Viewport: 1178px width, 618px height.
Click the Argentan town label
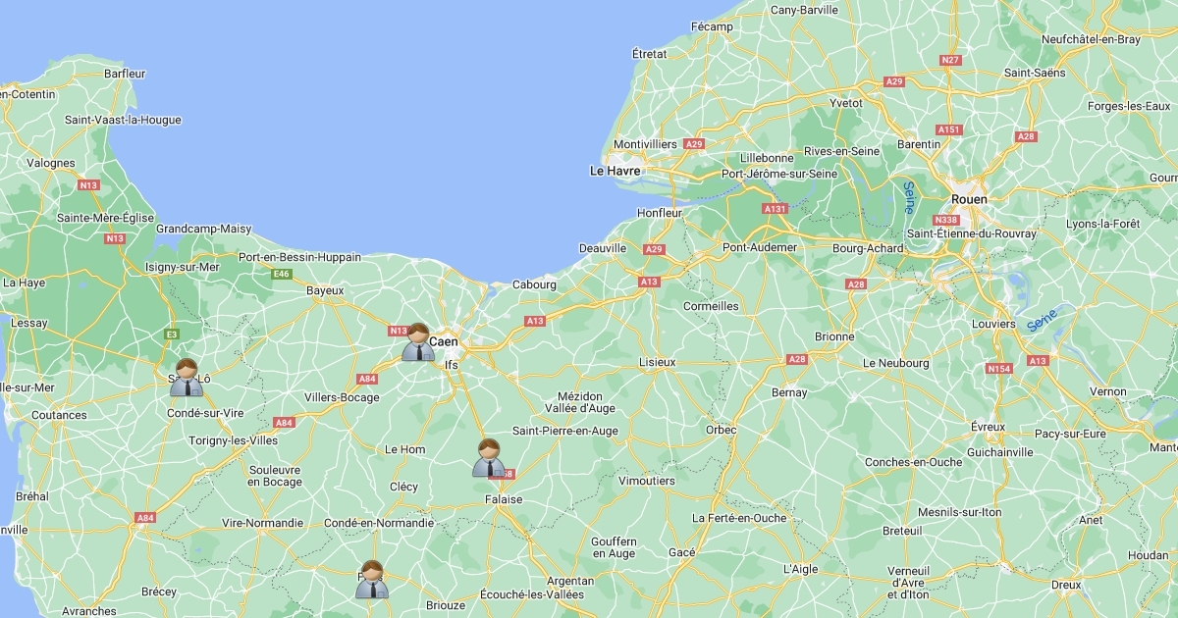pyautogui.click(x=570, y=581)
